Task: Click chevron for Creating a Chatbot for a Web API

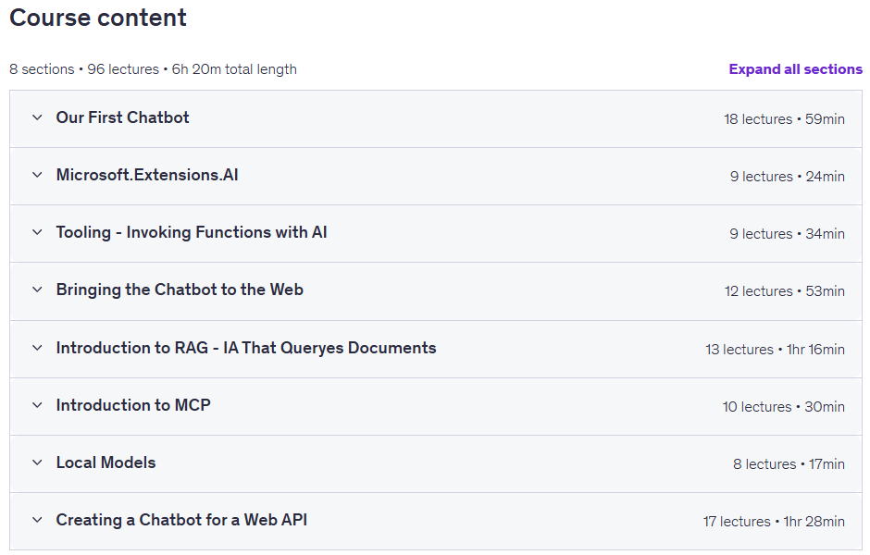Action: click(37, 520)
